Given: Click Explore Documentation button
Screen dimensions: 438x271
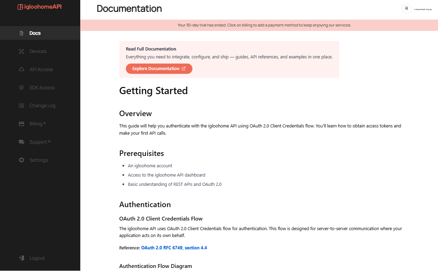Looking at the screenshot, I should 159,69.
